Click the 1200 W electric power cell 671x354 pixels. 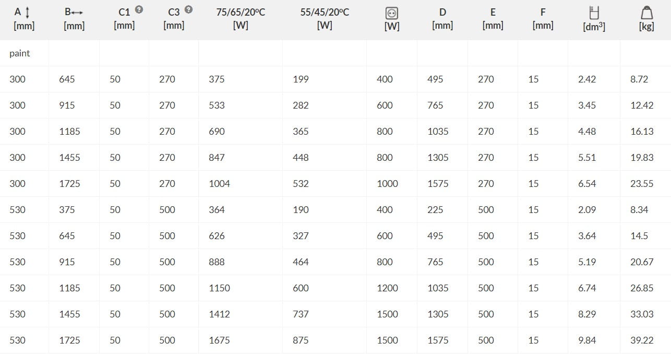point(387,288)
